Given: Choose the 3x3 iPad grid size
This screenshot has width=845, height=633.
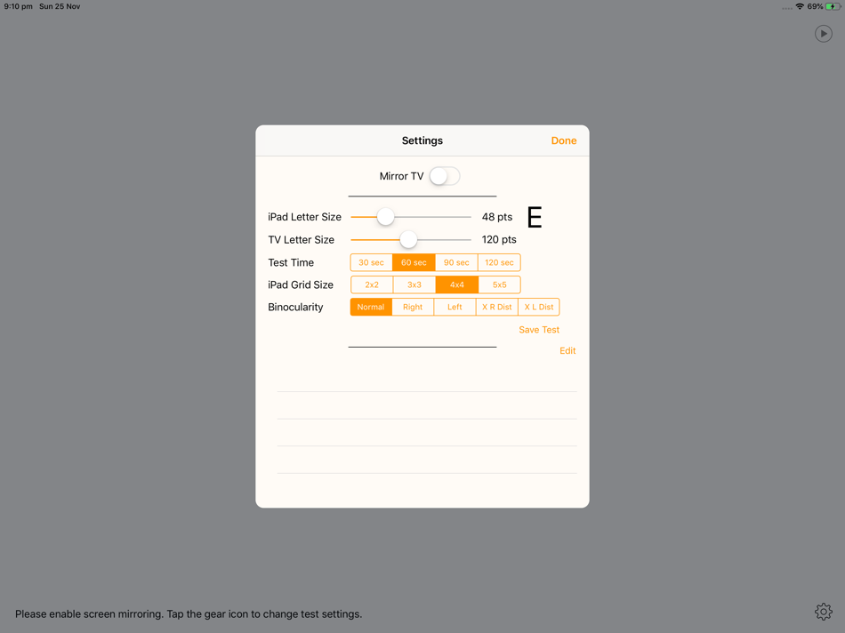Looking at the screenshot, I should click(414, 284).
